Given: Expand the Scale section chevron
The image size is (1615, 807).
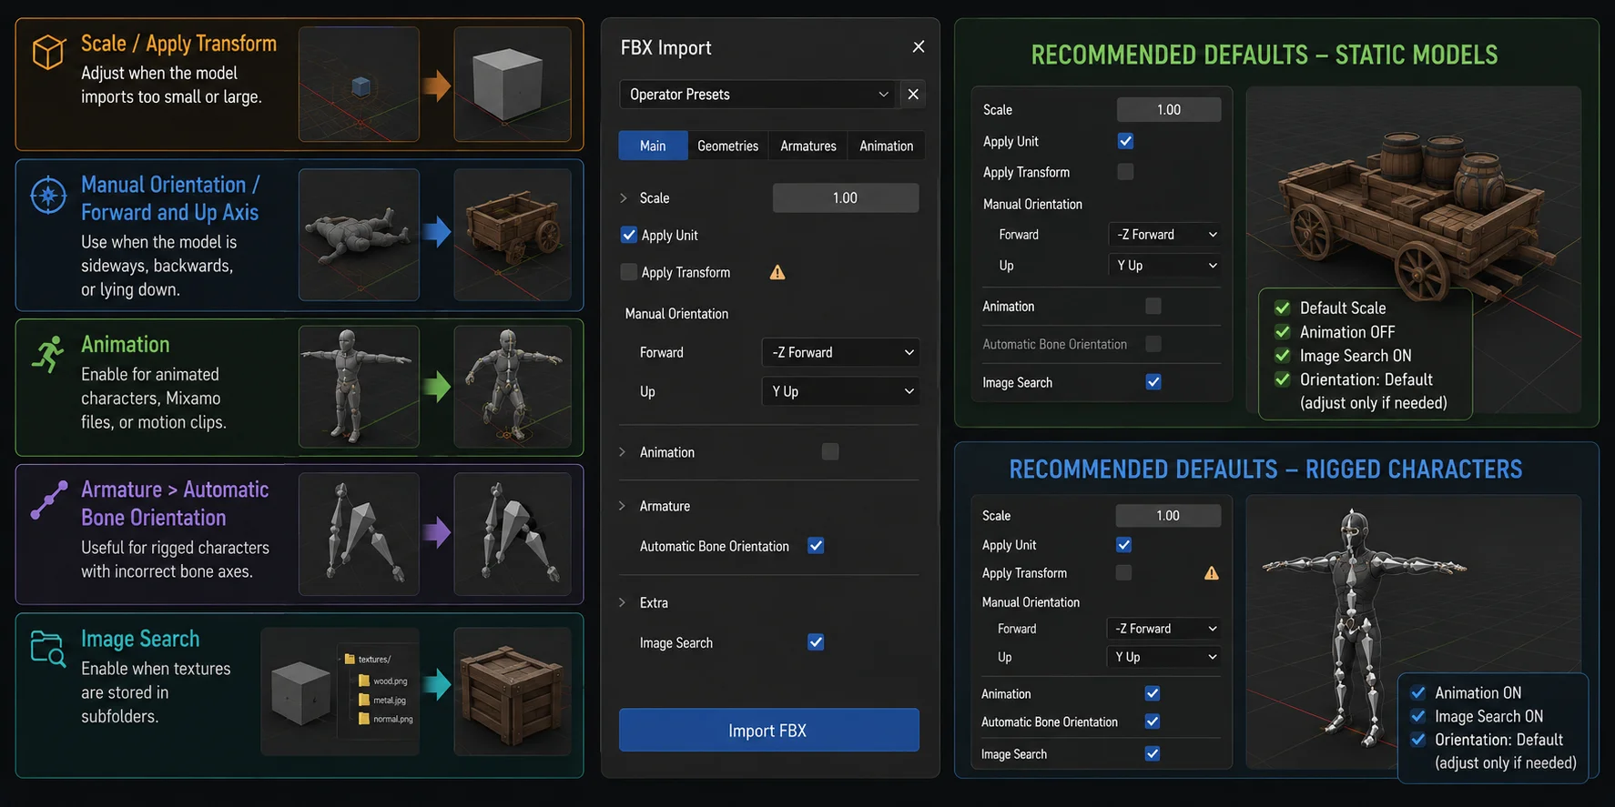Looking at the screenshot, I should pos(624,197).
